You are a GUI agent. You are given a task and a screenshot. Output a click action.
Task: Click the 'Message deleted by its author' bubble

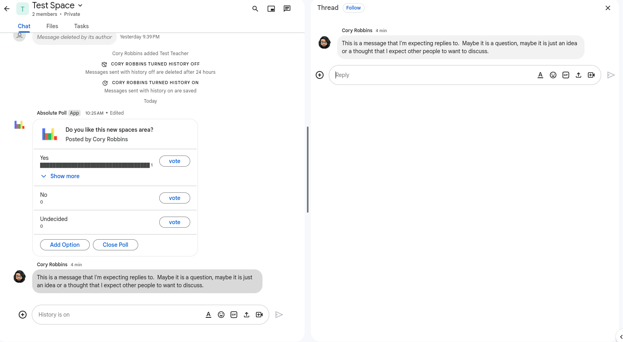click(74, 37)
